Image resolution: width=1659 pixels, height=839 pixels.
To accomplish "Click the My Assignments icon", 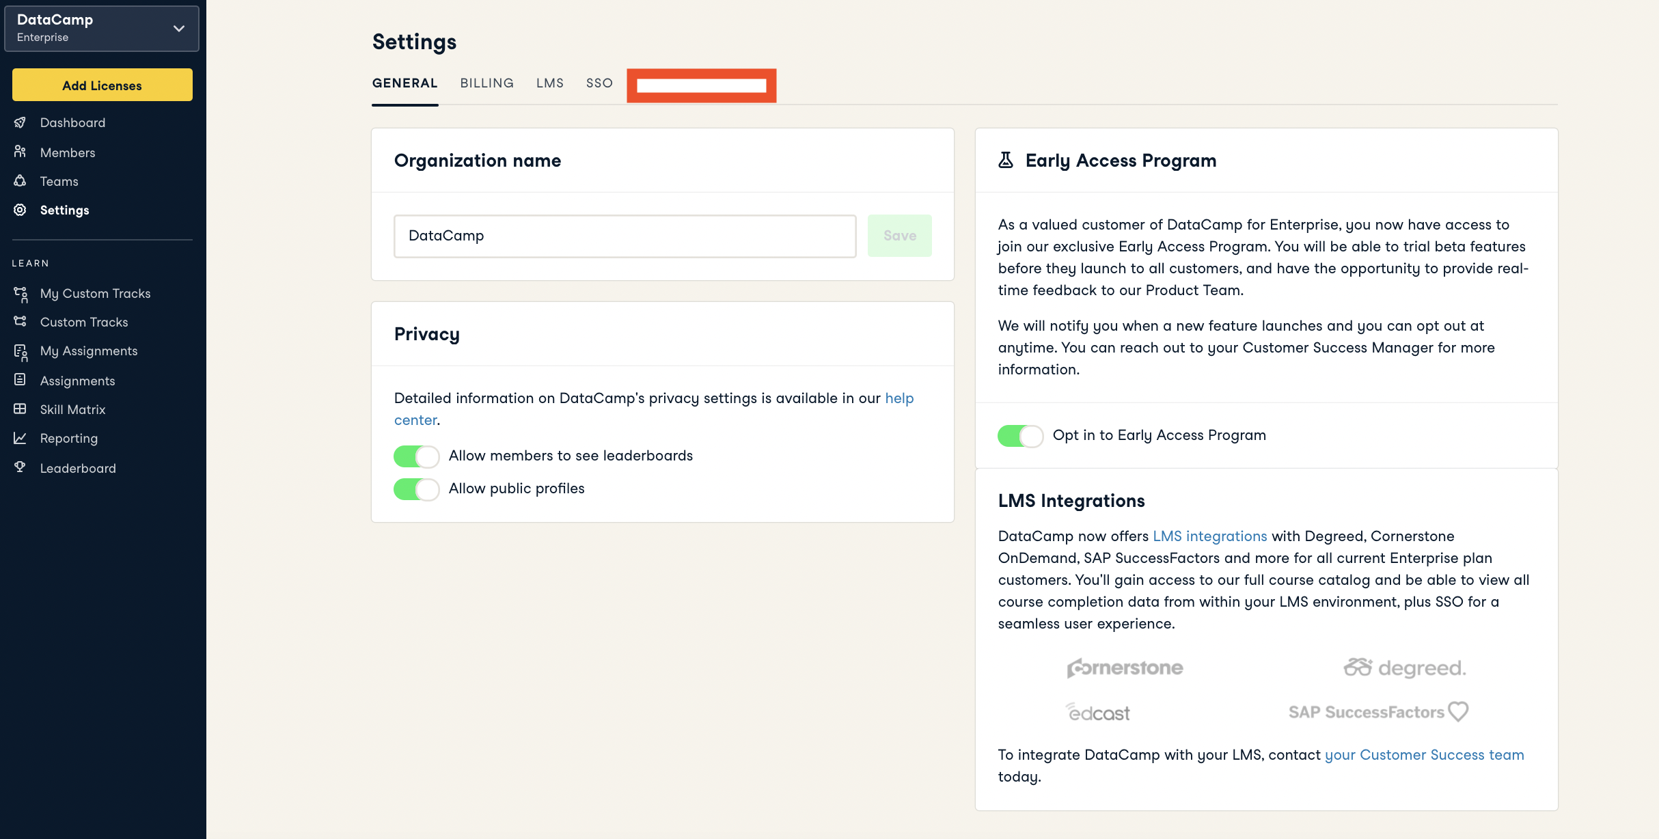I will tap(20, 352).
